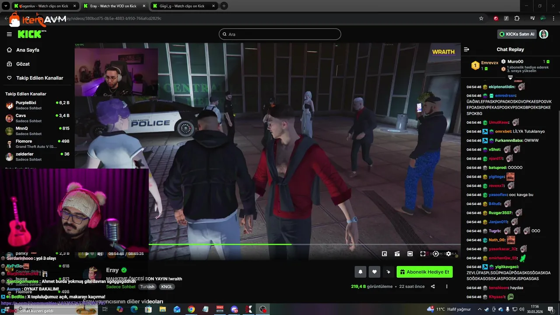Toggle the player to fullscreen

coord(423,254)
